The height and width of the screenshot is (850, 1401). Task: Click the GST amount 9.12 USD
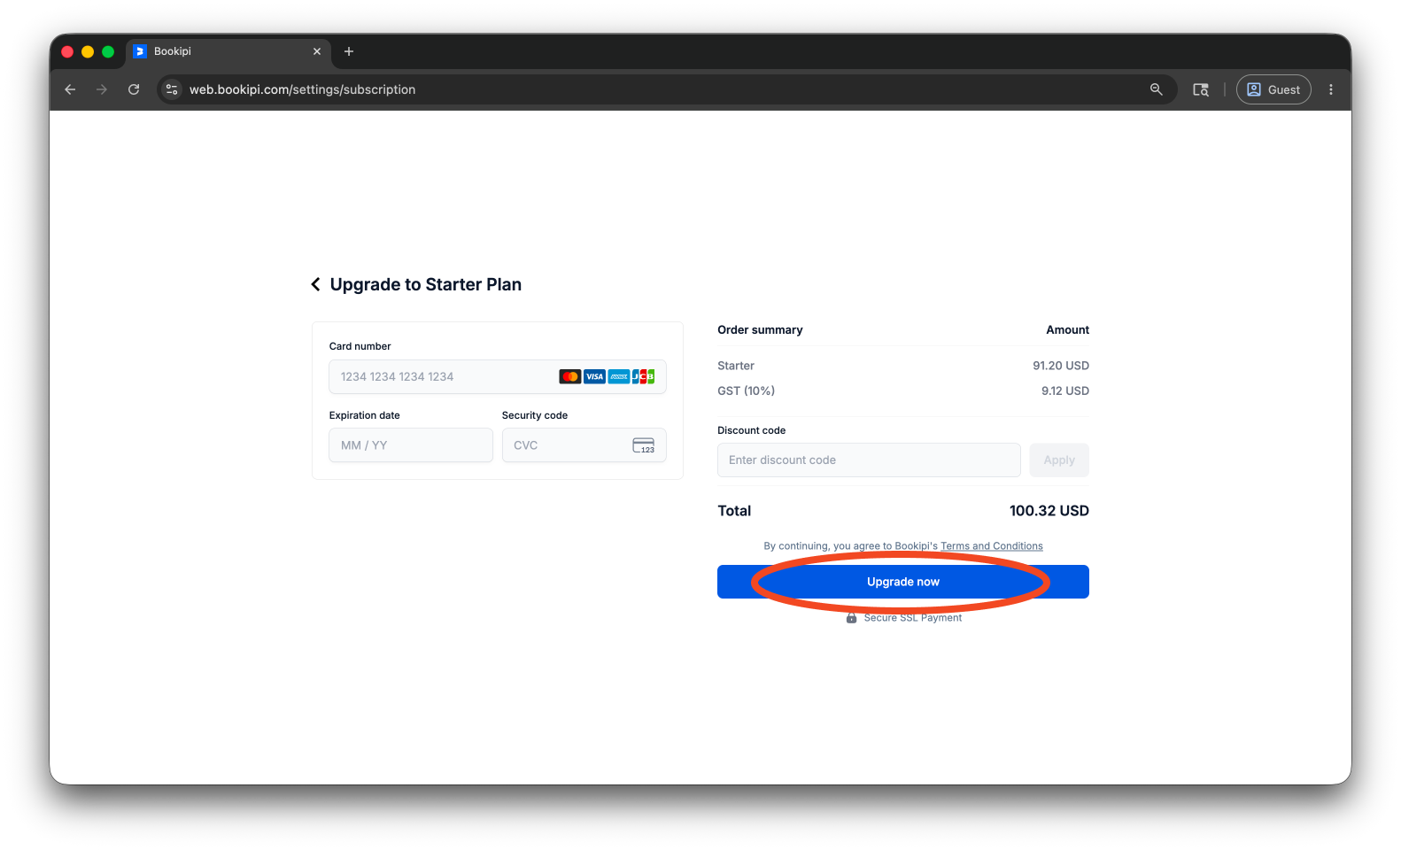[1065, 390]
